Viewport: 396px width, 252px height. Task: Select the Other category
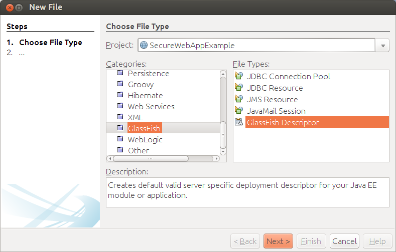pos(139,151)
